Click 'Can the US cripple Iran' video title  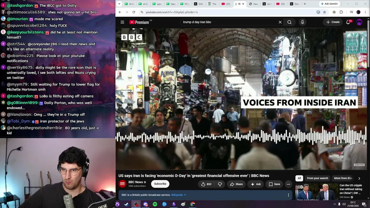pos(351,189)
